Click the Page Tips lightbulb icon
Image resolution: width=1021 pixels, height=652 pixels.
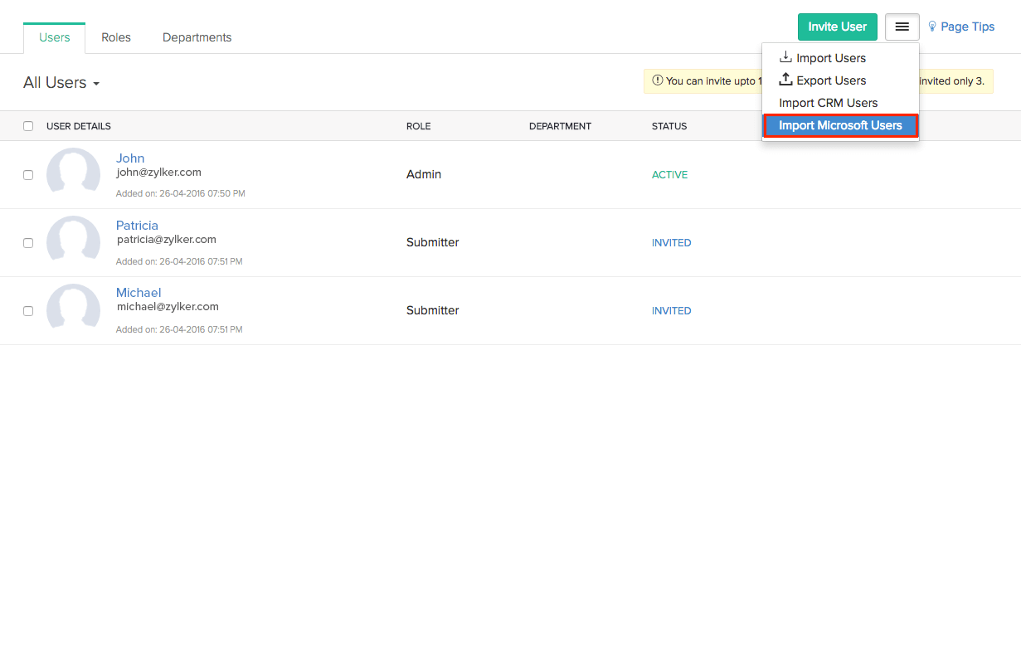pos(931,26)
